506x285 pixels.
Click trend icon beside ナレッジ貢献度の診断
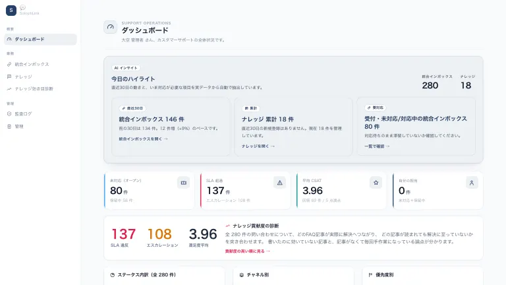(x=227, y=226)
